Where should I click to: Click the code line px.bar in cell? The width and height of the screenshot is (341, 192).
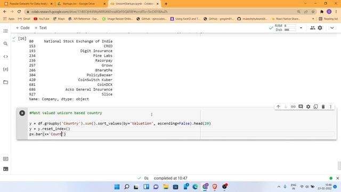[47, 134]
